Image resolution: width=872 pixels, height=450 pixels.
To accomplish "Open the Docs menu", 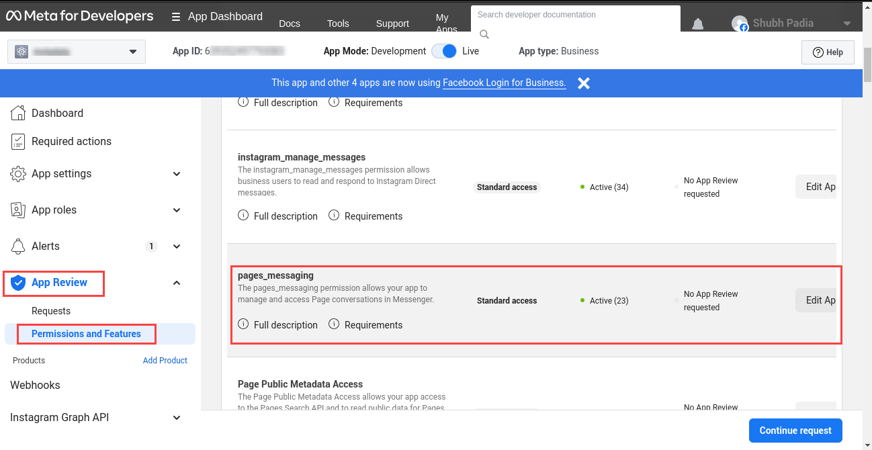I will [x=289, y=23].
